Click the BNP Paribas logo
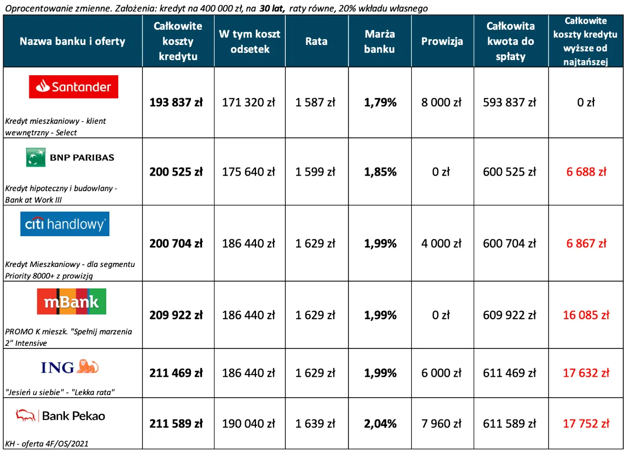This screenshot has width=628, height=453. pos(70,157)
